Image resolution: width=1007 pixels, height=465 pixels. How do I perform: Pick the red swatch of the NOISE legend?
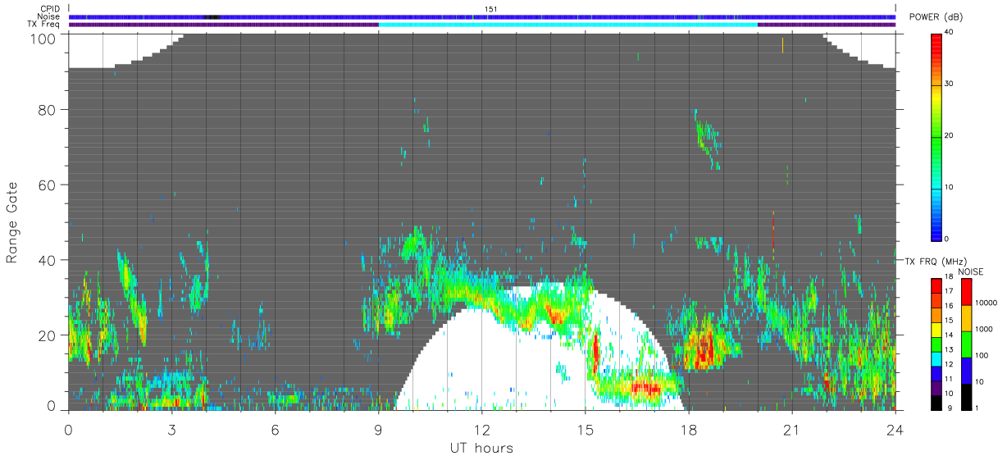point(966,292)
